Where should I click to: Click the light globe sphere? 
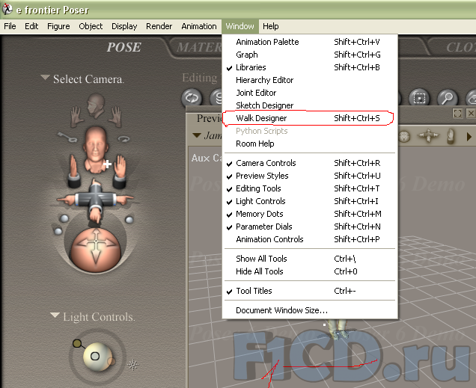coord(97,357)
